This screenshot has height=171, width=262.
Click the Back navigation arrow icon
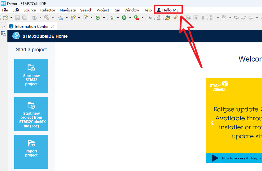251,18
